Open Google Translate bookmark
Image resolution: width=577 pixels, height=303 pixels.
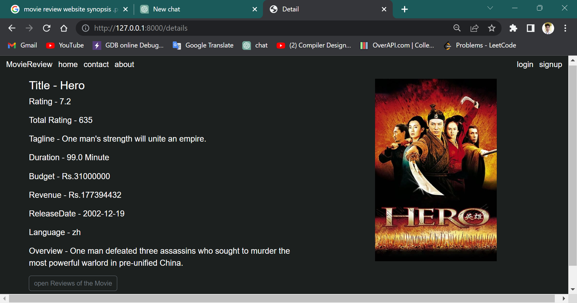pos(203,45)
